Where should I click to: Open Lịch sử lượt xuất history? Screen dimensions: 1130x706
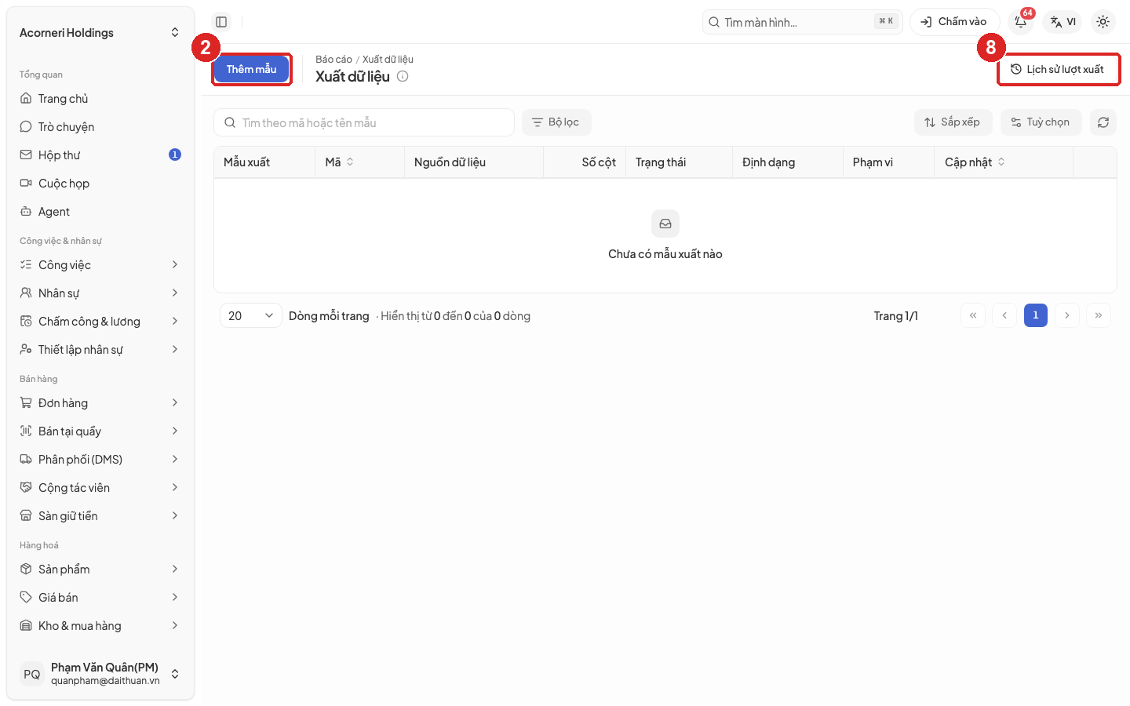tap(1059, 70)
